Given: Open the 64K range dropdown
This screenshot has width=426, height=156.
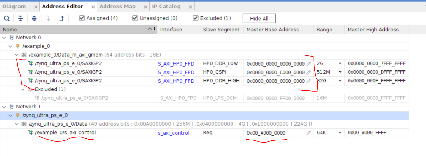Looking at the screenshot, I should point(340,133).
